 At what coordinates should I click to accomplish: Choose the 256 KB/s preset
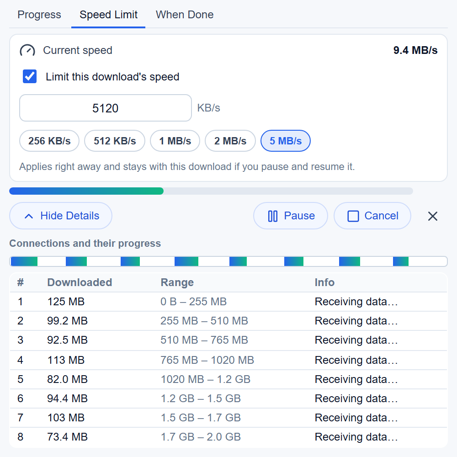click(x=49, y=141)
